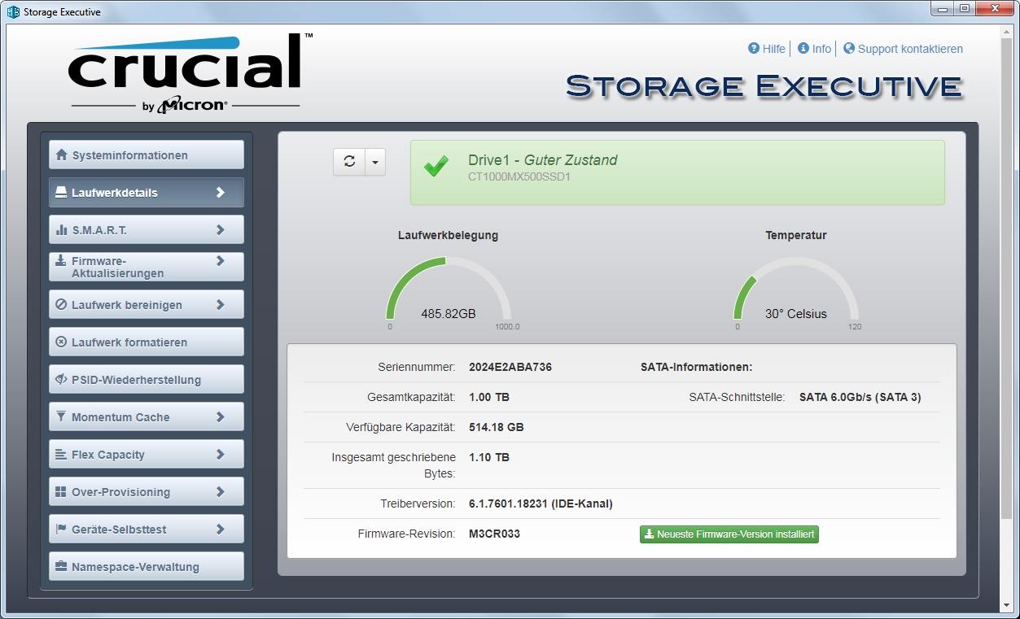1020x619 pixels.
Task: Click Neueste Firmware-Version installiert button
Action: tap(729, 534)
